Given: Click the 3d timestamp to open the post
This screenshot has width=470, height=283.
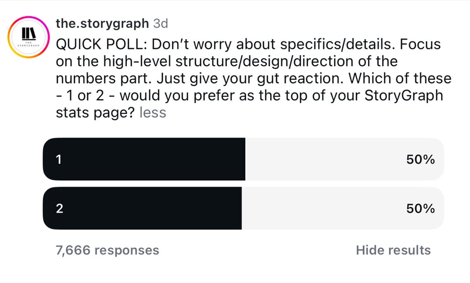Looking at the screenshot, I should (x=161, y=23).
